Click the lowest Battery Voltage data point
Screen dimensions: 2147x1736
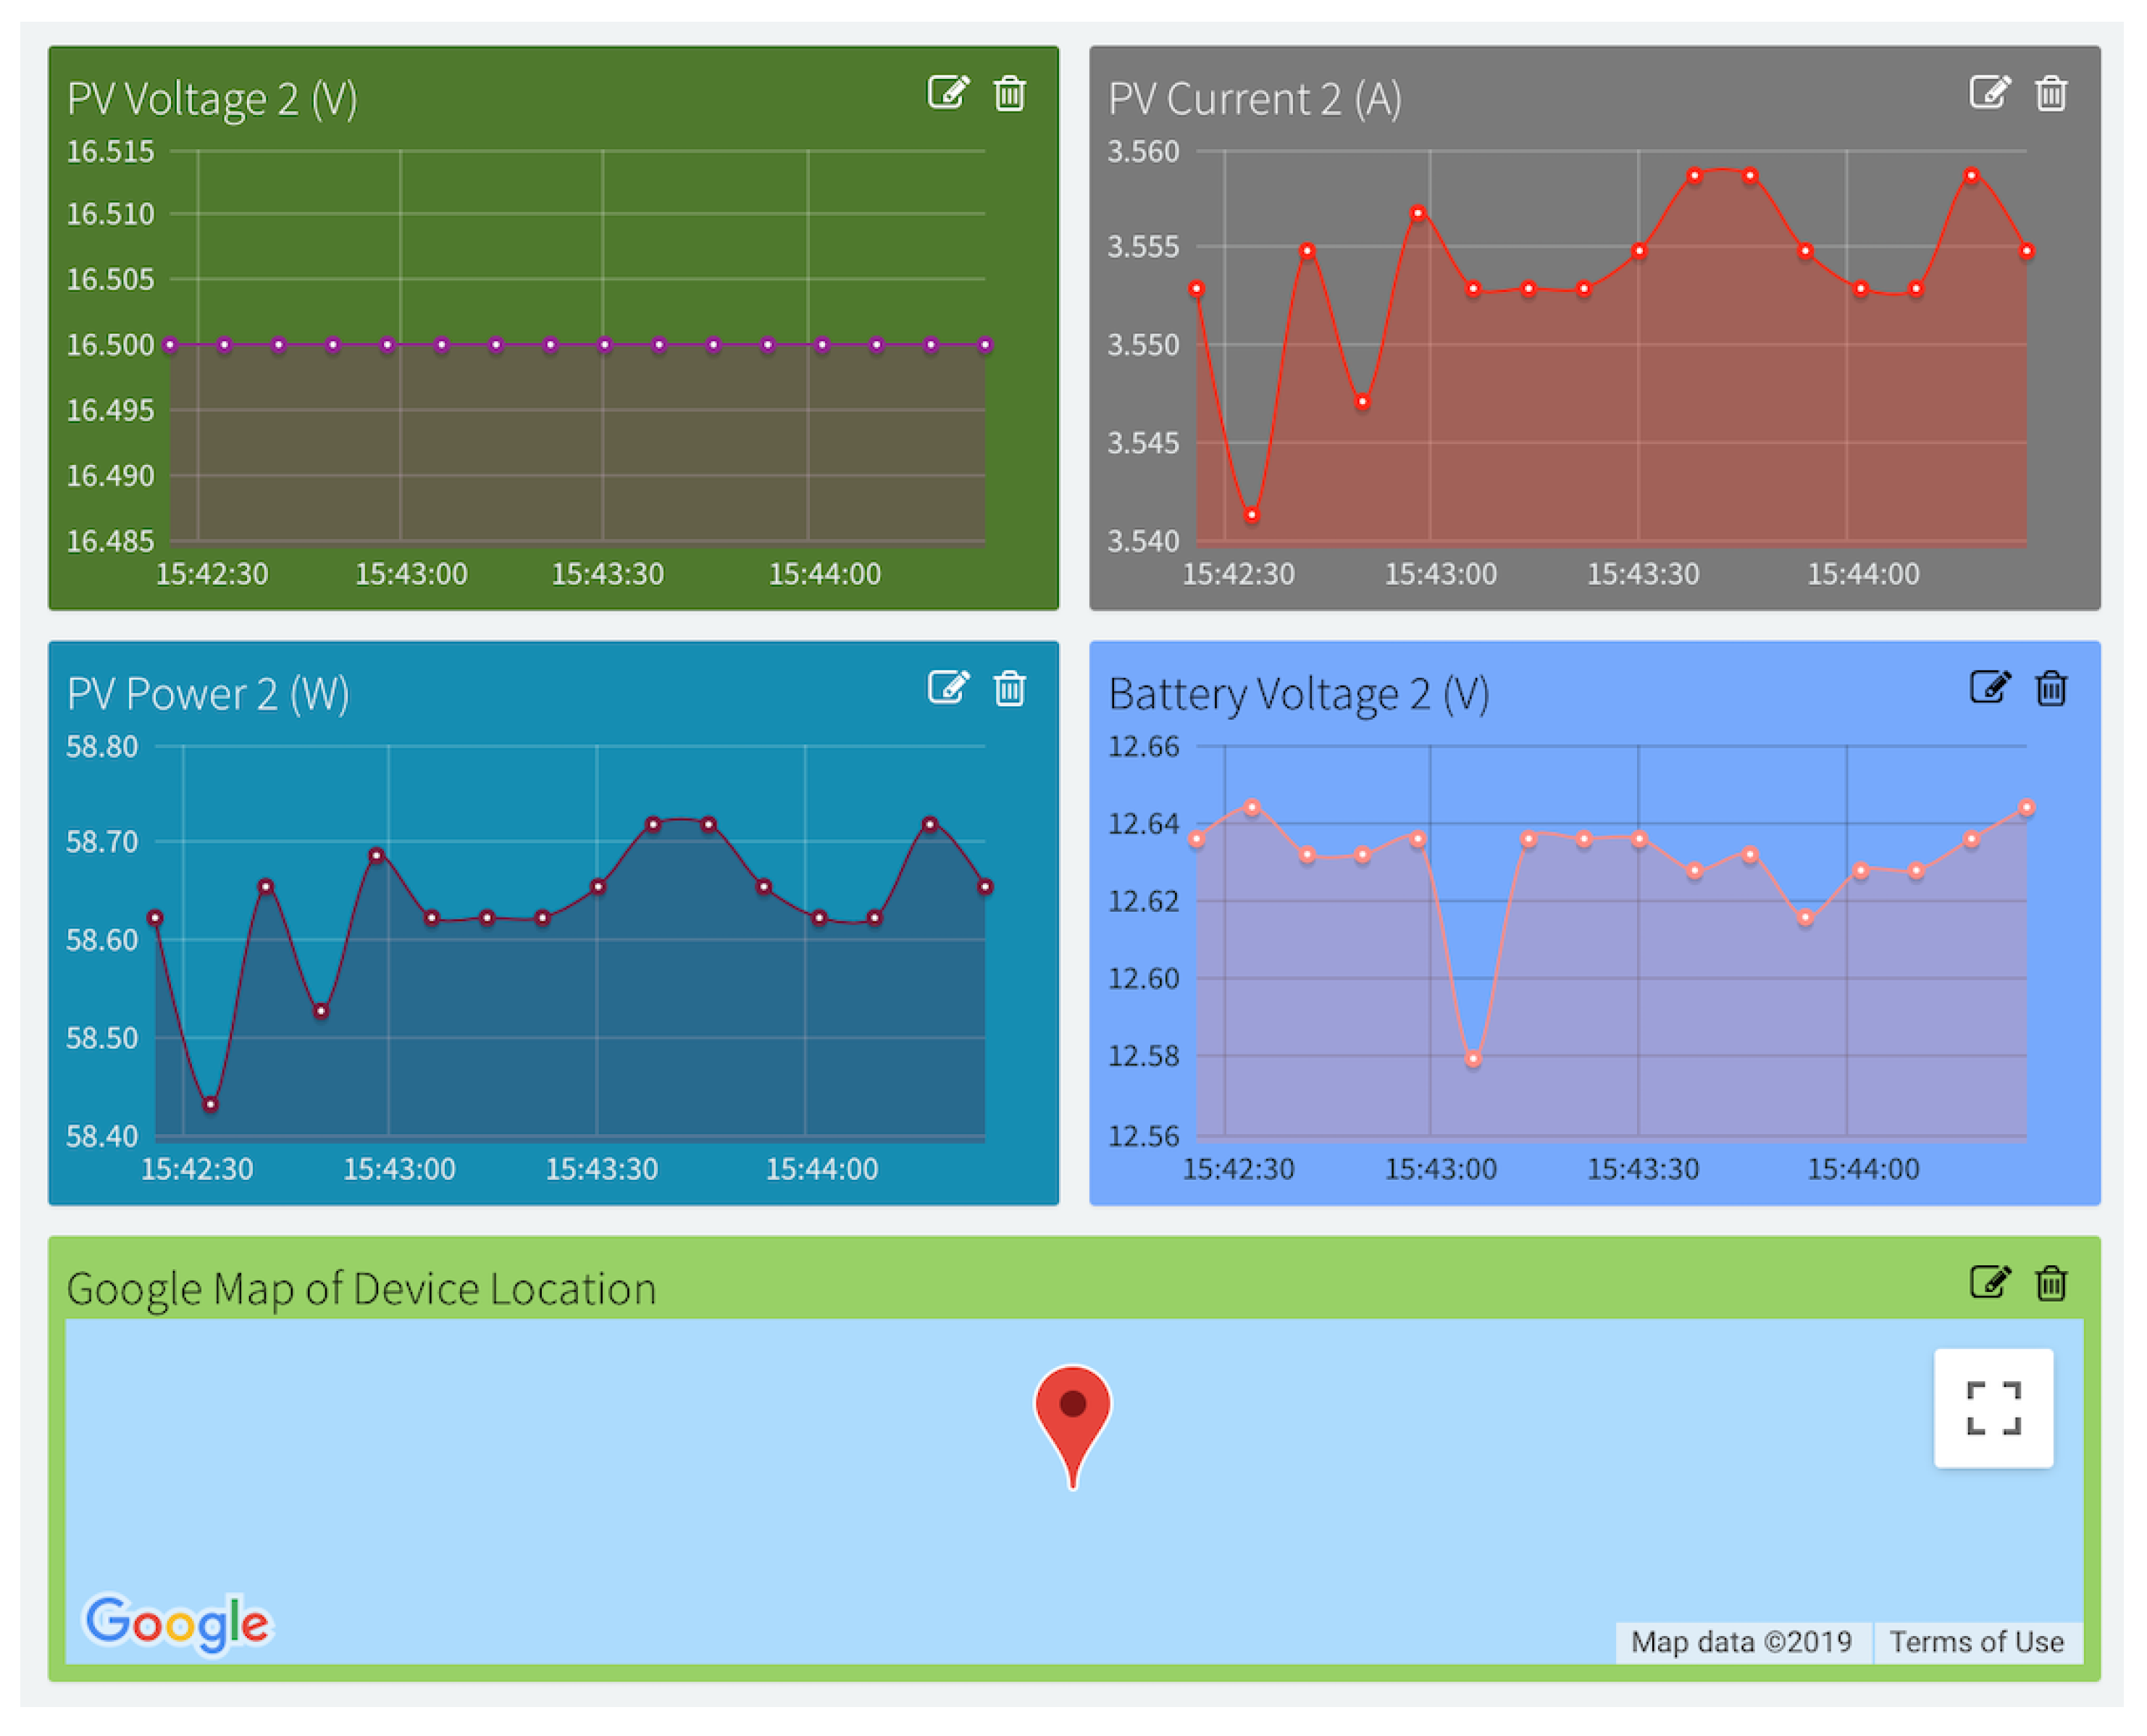[1473, 1058]
